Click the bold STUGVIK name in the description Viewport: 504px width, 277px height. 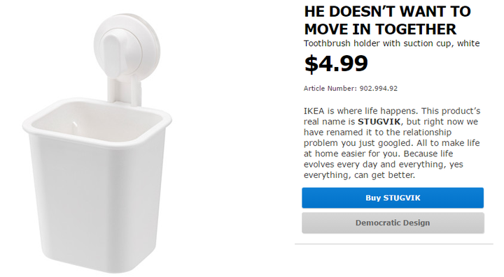[379, 121]
